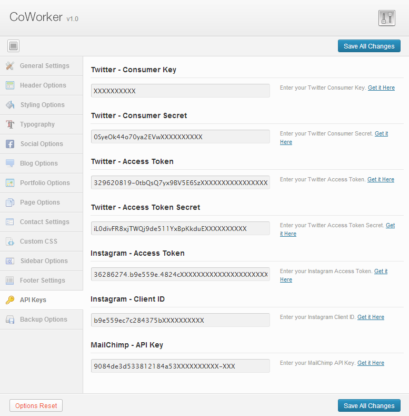This screenshot has width=409, height=416.
Task: Click the Social Options Facebook icon
Action: pos(10,144)
